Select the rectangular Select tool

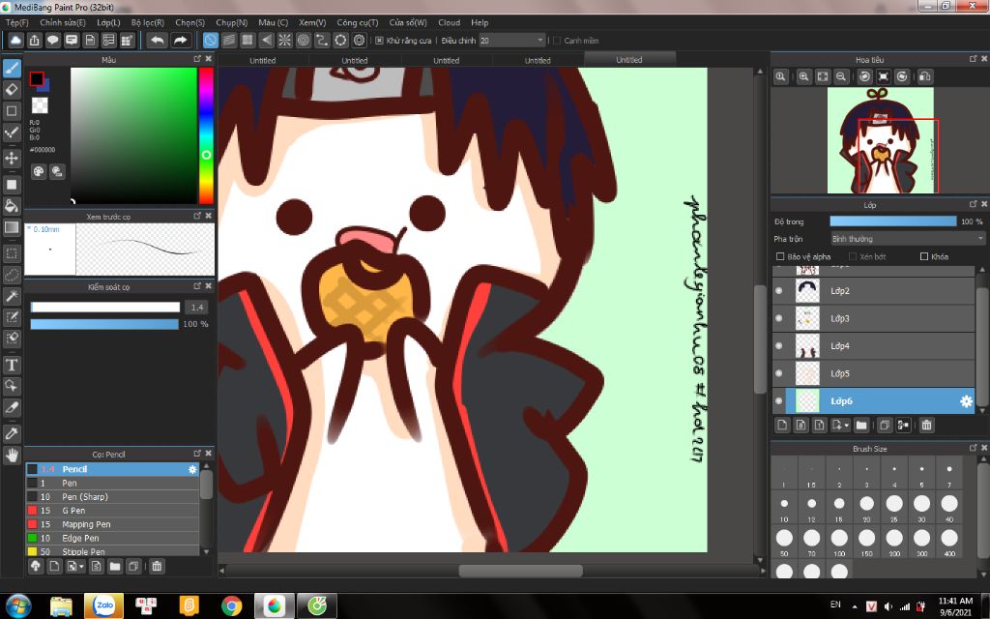pos(12,254)
